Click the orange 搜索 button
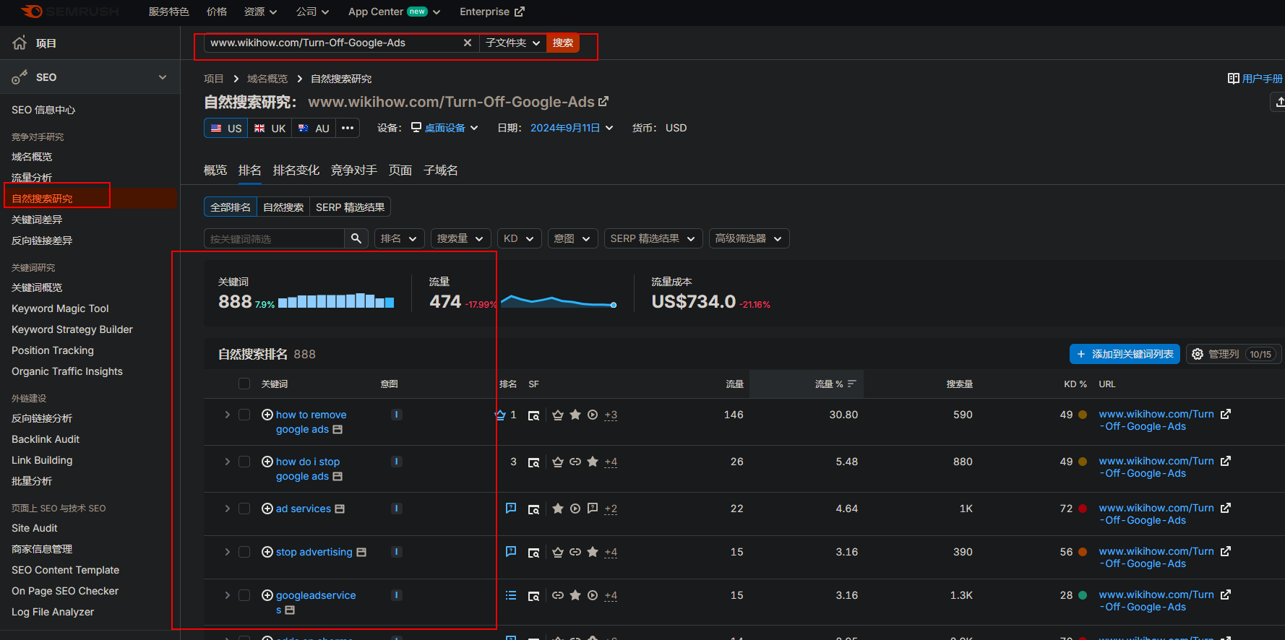Screen dimensions: 1285x640 pos(562,43)
